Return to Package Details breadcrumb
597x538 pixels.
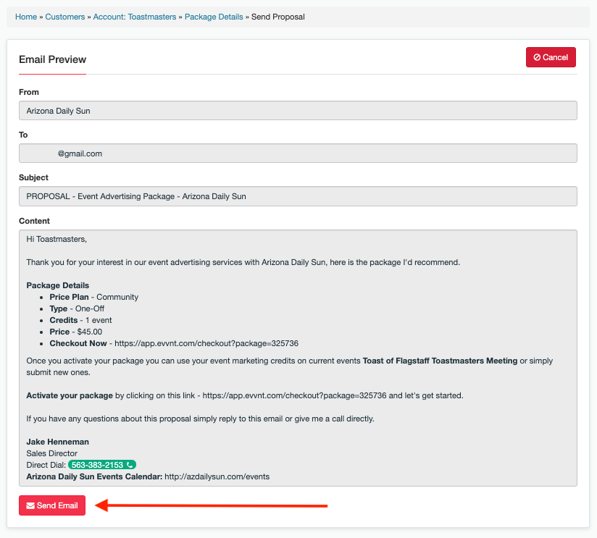[214, 17]
